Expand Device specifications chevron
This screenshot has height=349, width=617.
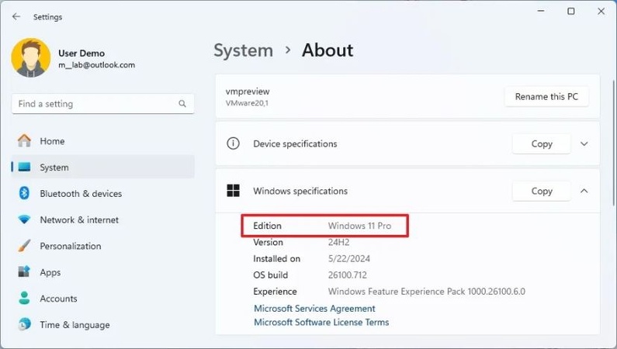click(x=584, y=143)
